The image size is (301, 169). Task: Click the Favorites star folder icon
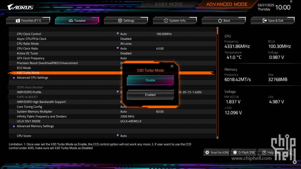click(18, 21)
